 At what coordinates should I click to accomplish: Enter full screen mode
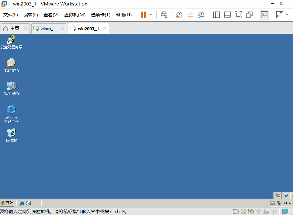238,15
